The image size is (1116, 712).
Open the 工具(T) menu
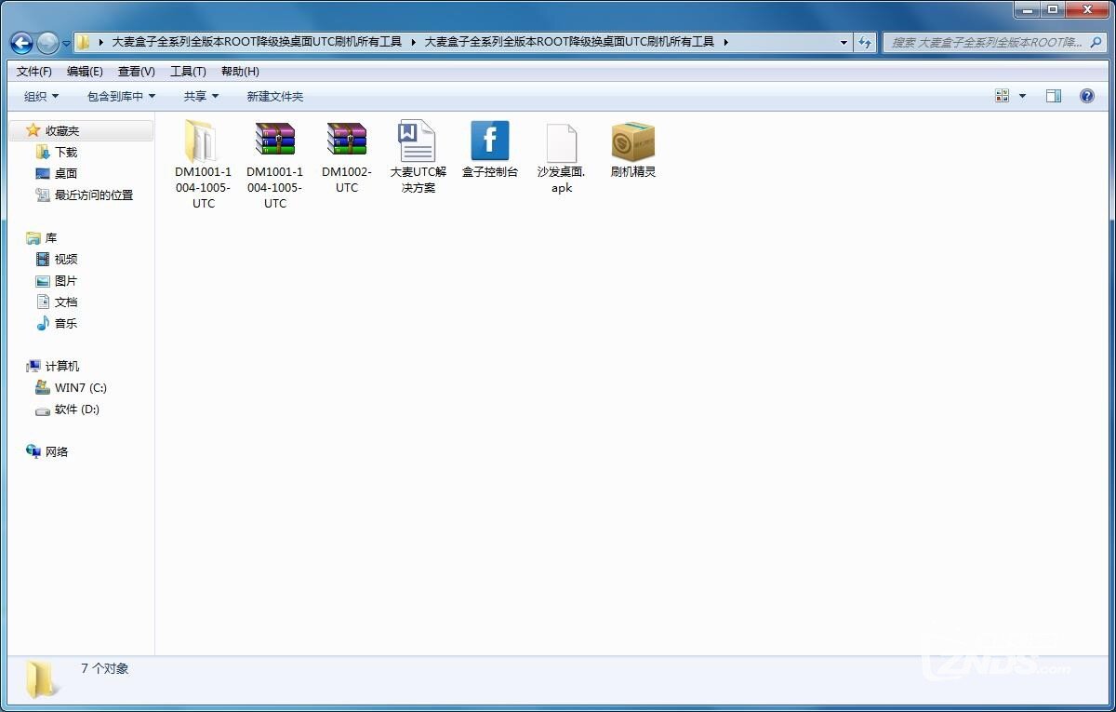(188, 72)
